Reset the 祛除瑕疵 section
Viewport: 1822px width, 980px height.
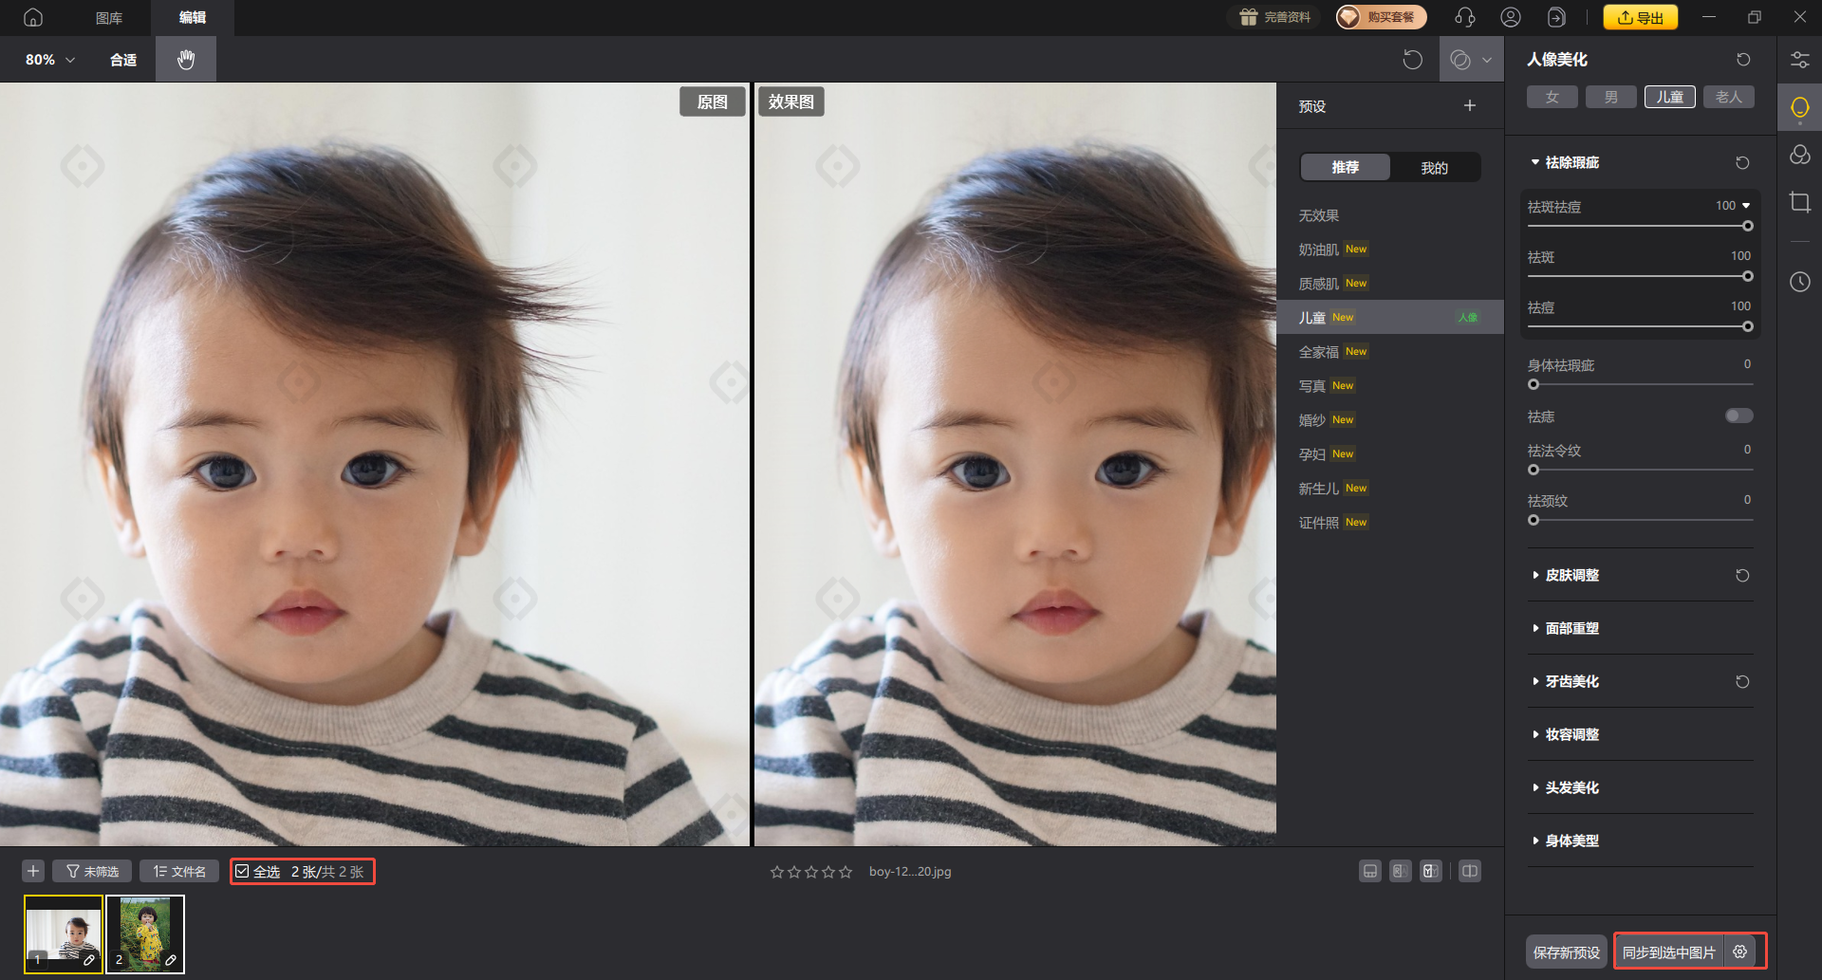click(1742, 162)
